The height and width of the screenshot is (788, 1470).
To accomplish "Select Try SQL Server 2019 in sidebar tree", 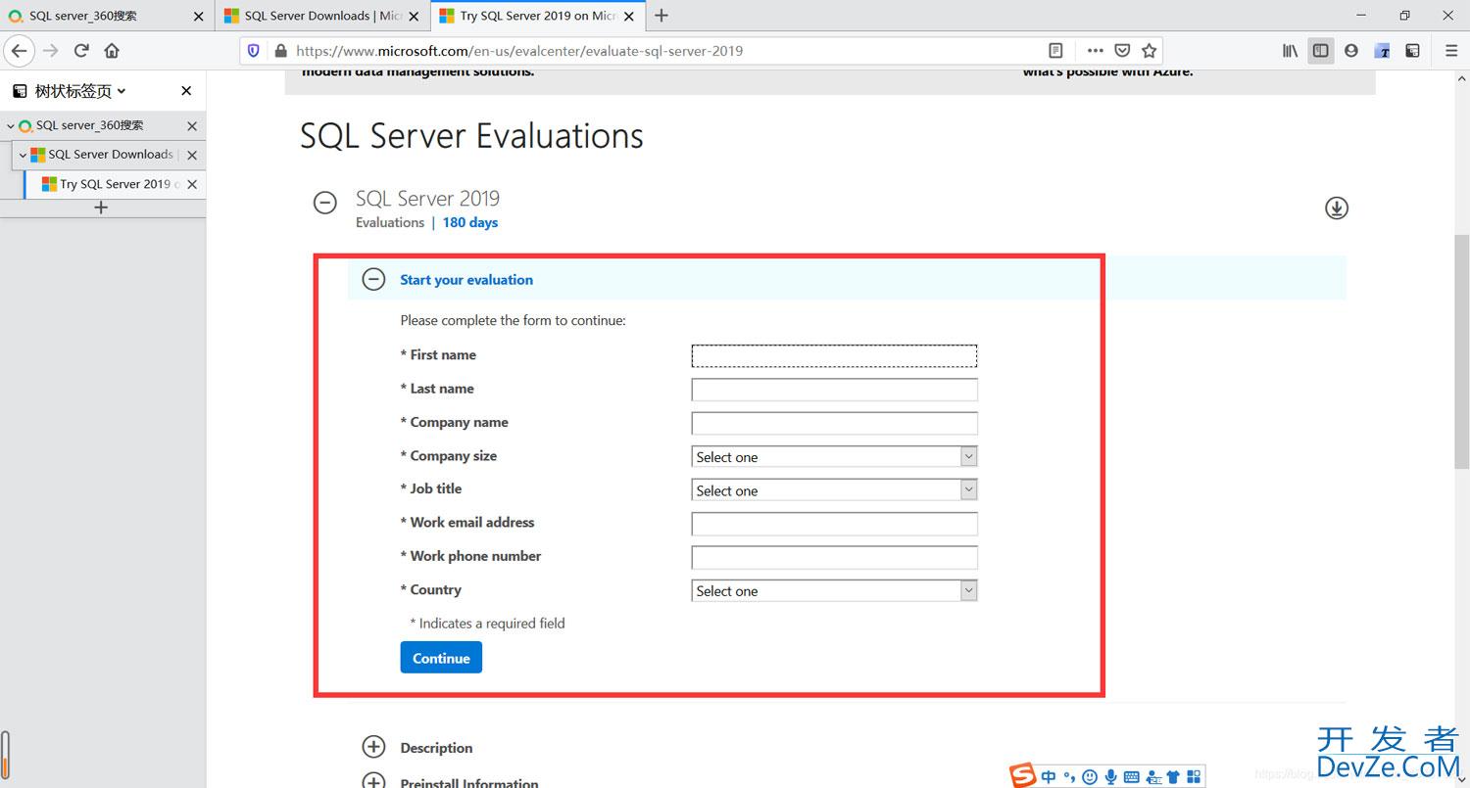I will [x=115, y=184].
